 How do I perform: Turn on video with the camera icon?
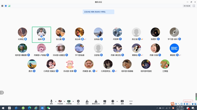[60, 102]
